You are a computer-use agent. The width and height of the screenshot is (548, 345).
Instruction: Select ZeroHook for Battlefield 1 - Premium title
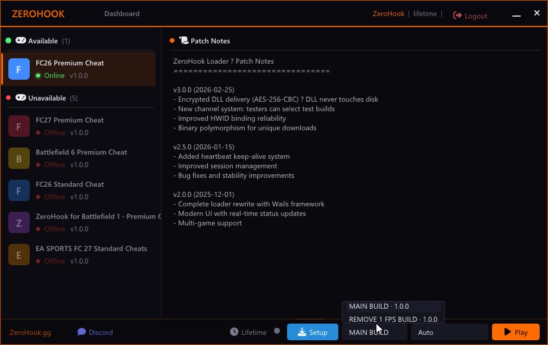tap(98, 217)
